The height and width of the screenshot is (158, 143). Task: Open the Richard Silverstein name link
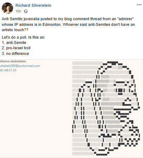pos(33,5)
